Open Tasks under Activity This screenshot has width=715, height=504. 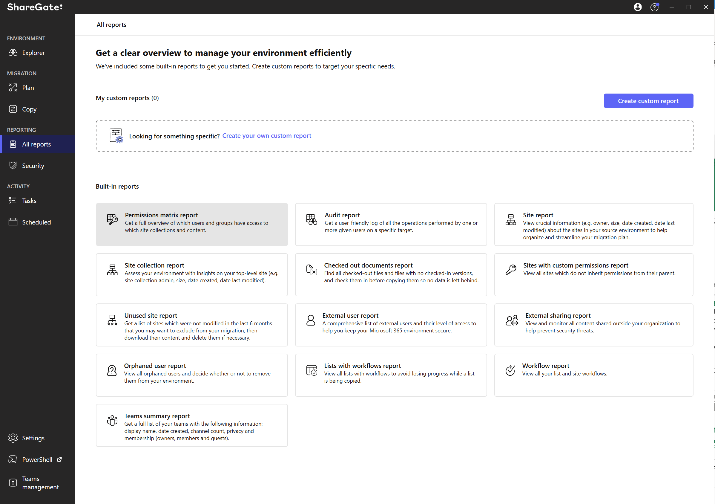30,200
